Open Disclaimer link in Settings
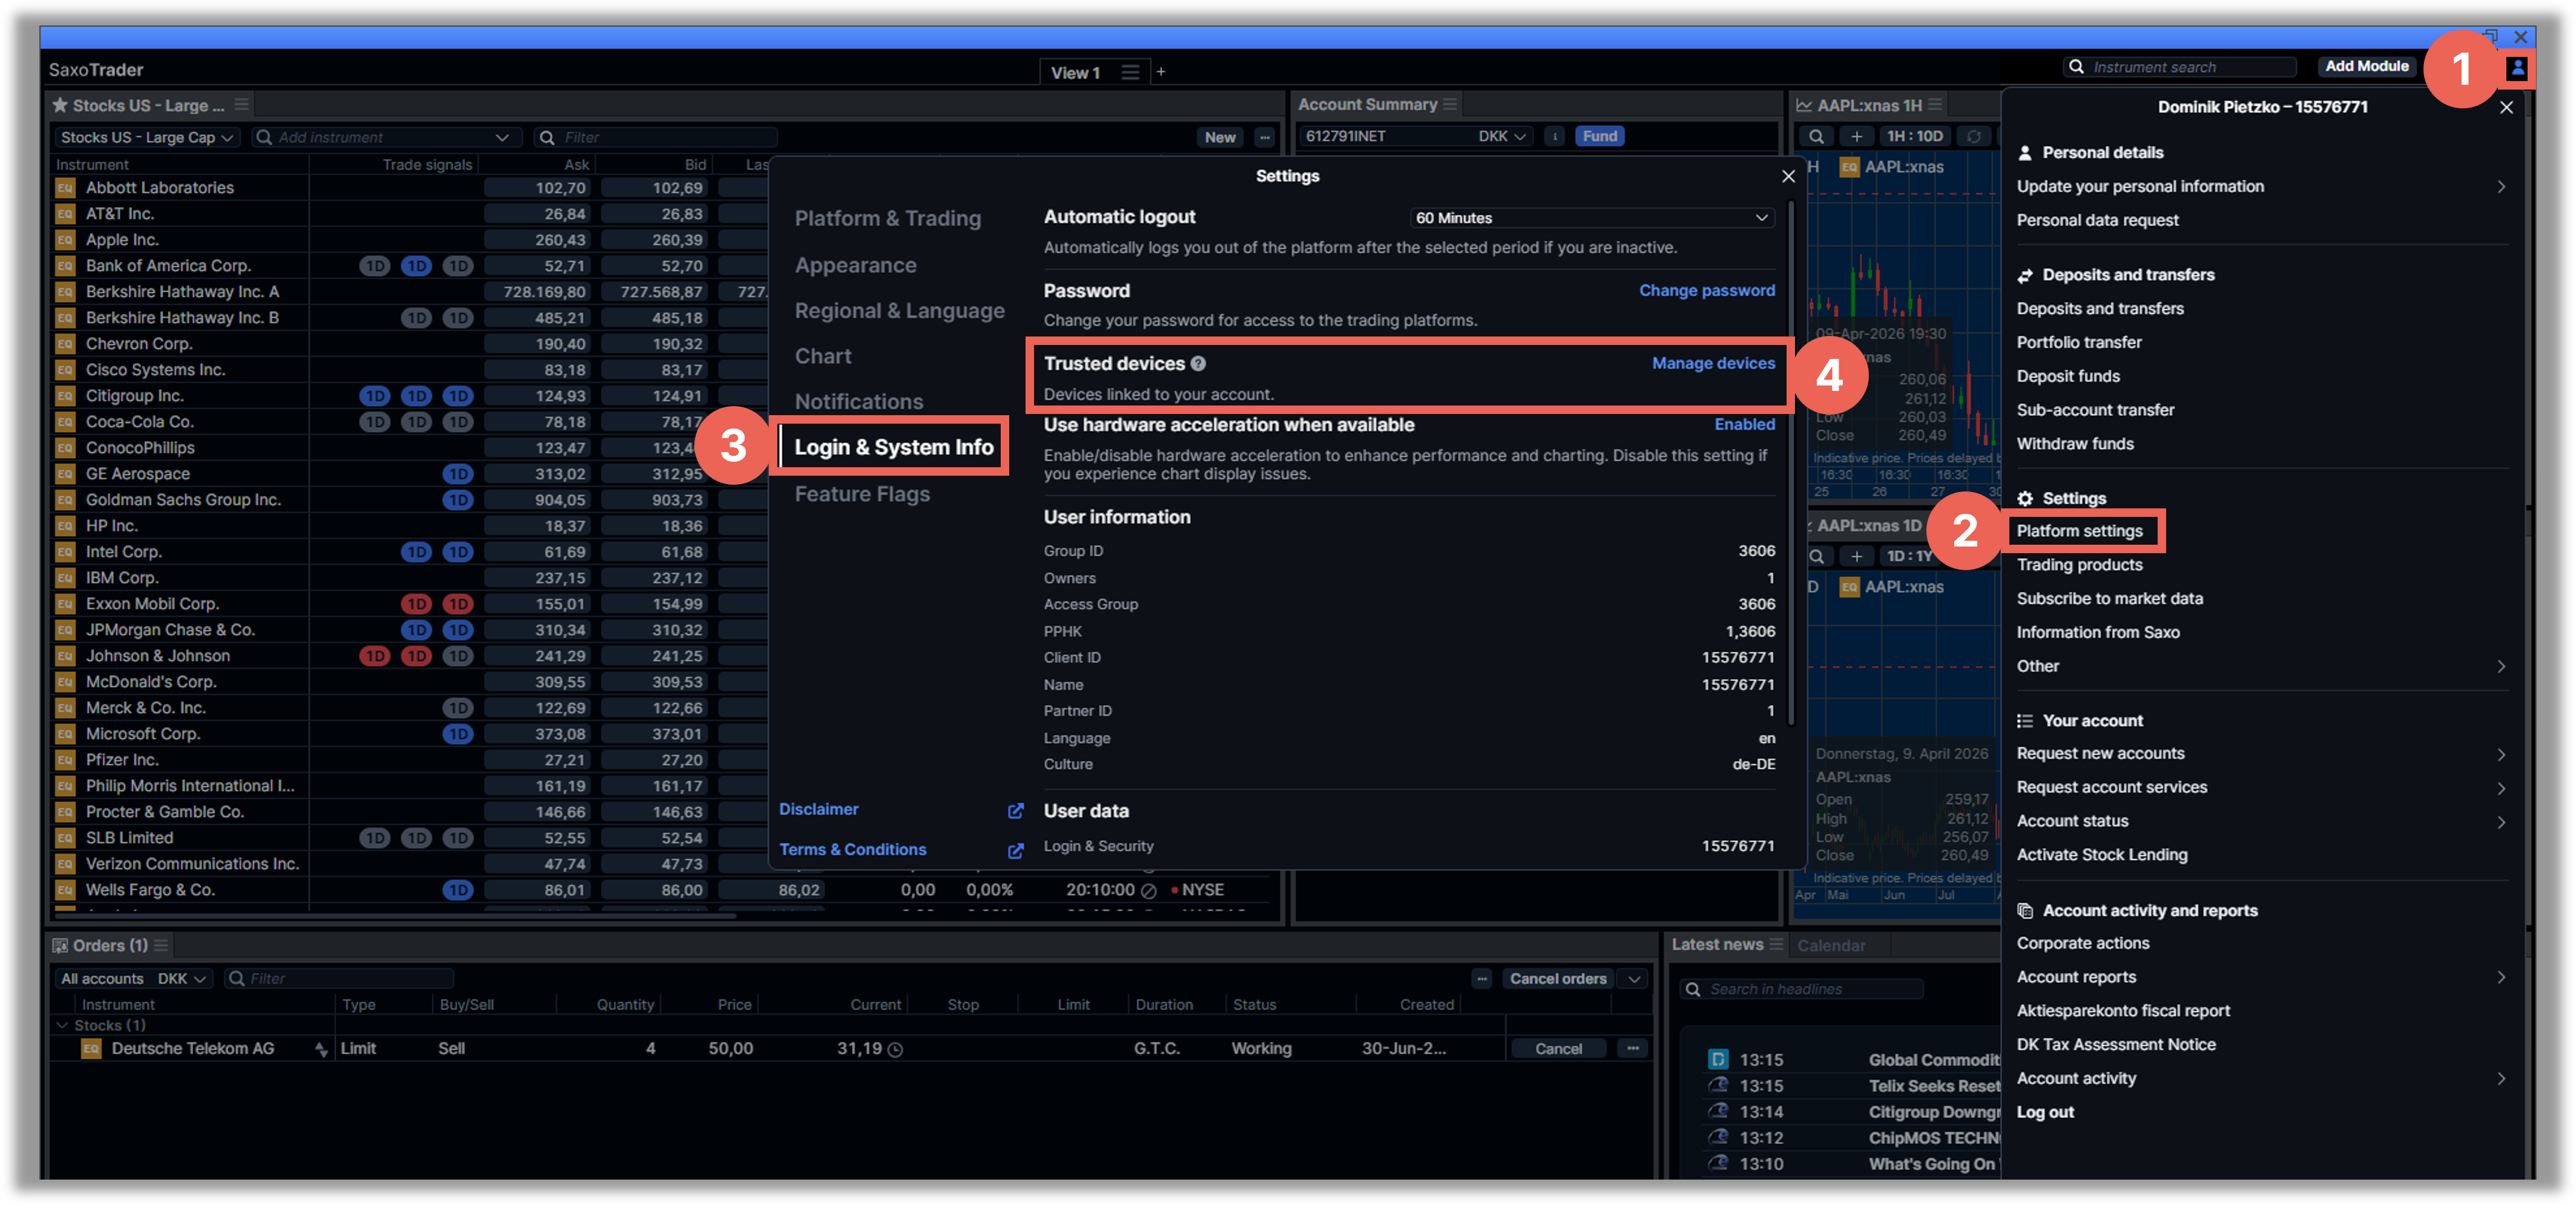 coord(819,809)
